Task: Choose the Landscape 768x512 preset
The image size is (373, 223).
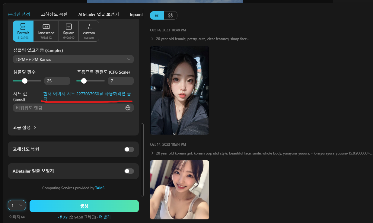Action: coord(46,31)
